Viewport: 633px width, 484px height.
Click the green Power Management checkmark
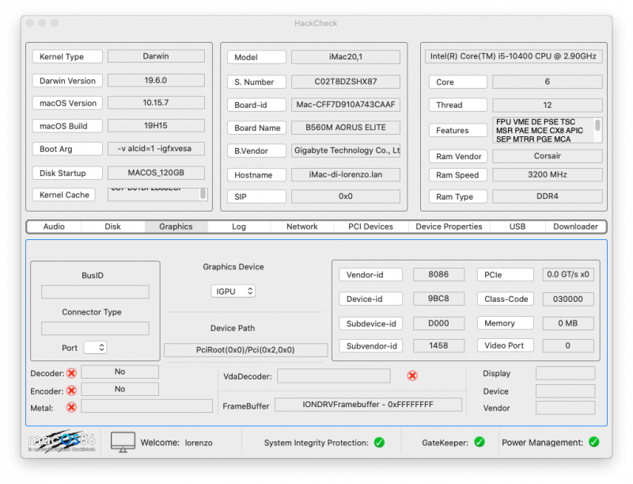point(594,442)
